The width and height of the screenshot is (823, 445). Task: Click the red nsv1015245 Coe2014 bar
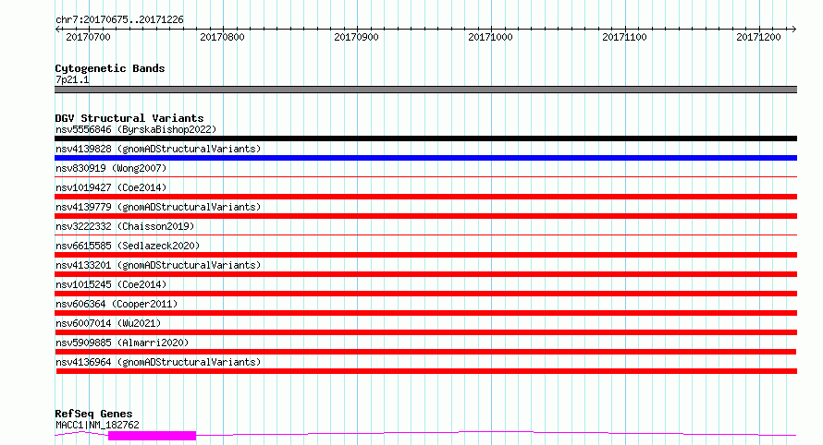pyautogui.click(x=425, y=294)
